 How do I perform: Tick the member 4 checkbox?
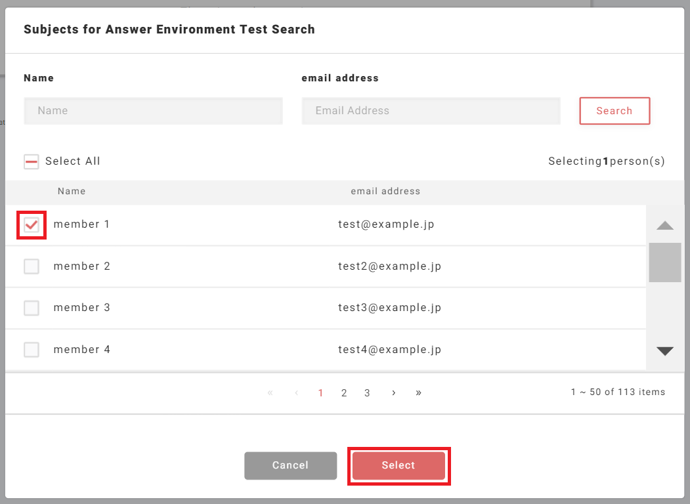coord(32,350)
